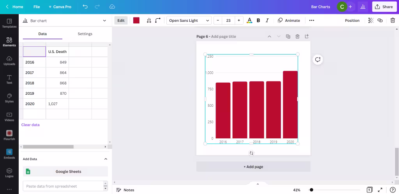Click the cloud save status icon
Viewport: 399px width, 194px height.
[112, 7]
